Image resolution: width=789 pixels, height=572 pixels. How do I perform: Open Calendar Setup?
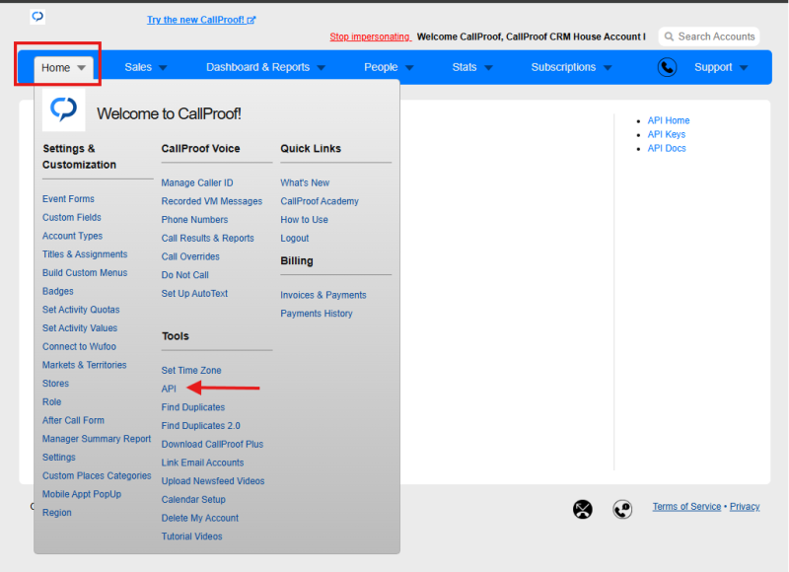tap(193, 500)
